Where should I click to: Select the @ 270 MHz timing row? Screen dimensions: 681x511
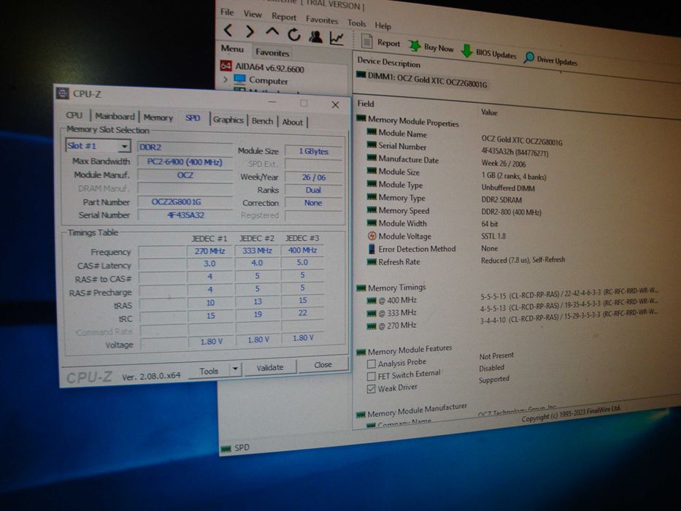(392, 326)
